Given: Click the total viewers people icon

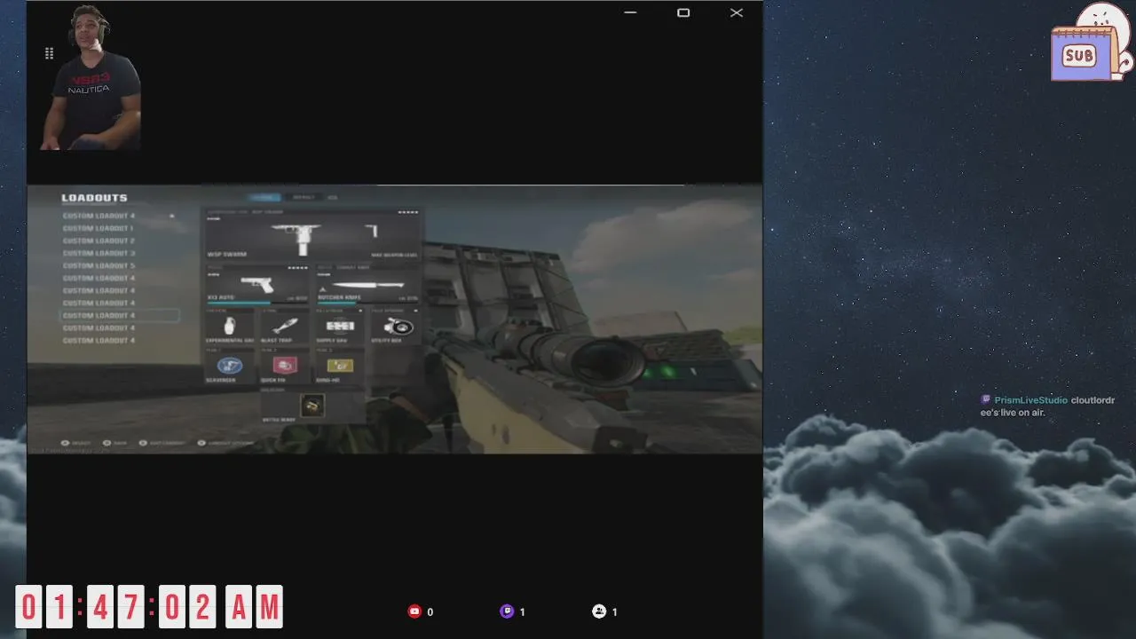Looking at the screenshot, I should (599, 611).
